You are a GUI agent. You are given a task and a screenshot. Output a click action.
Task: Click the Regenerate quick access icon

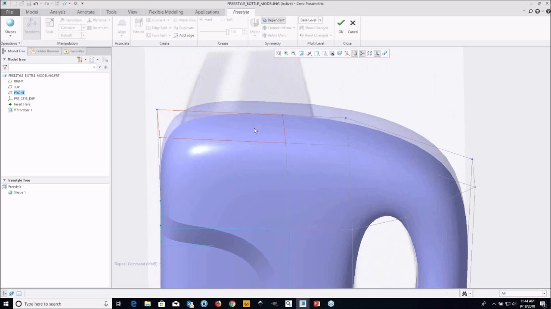(x=57, y=3)
